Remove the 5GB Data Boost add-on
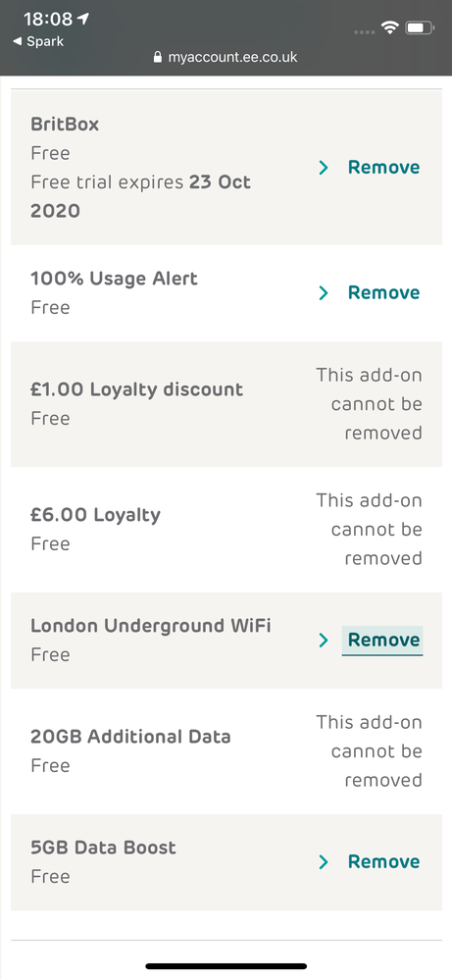The height and width of the screenshot is (979, 452). (383, 861)
